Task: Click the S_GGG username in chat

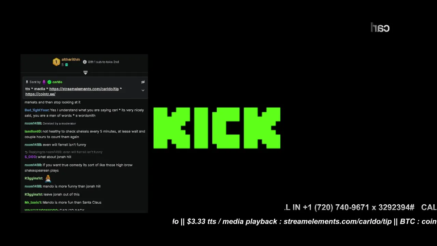Action: [30, 157]
